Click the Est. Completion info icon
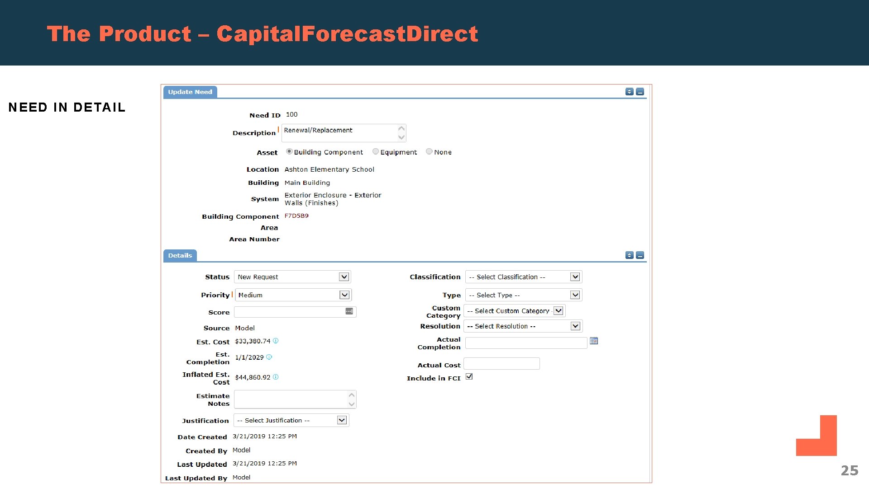 coord(269,357)
